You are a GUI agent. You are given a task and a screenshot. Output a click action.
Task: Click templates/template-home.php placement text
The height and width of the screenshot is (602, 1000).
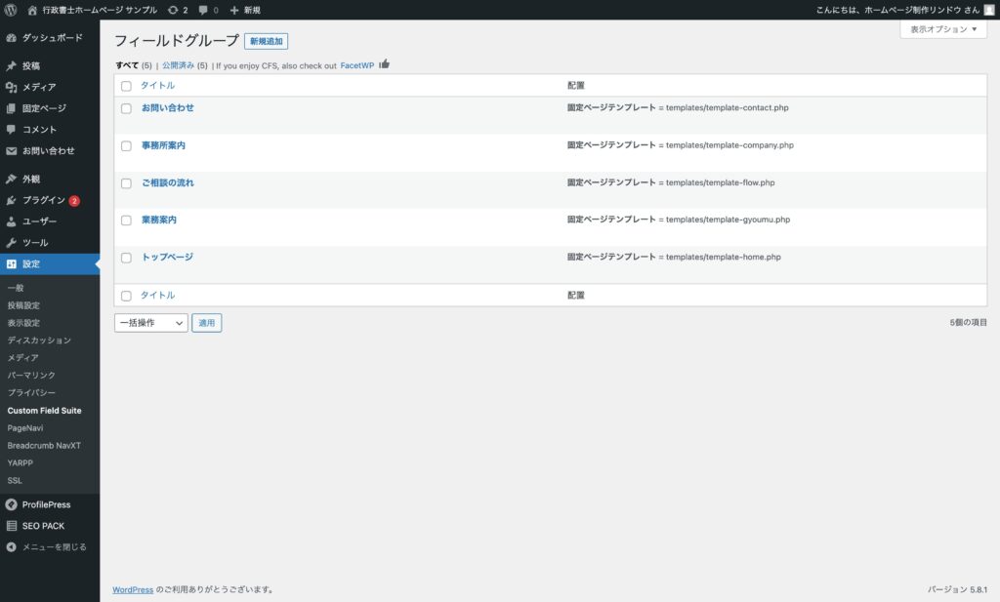pyautogui.click(x=724, y=258)
